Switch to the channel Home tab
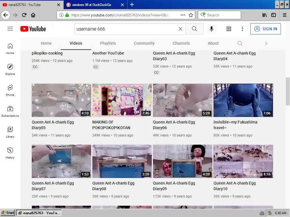This screenshot has height=217, width=290. point(46,43)
